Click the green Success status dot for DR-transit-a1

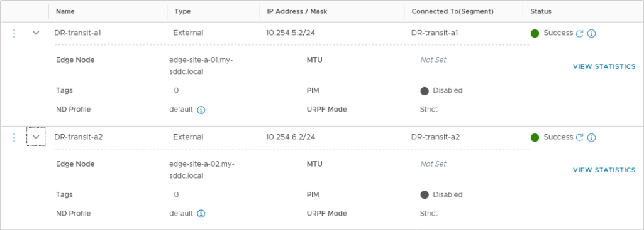pos(535,34)
